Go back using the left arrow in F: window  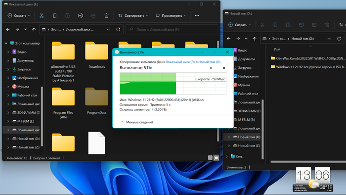coord(8,29)
